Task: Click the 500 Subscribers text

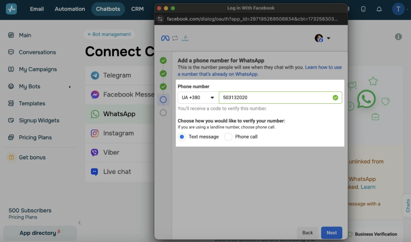Action: pos(30,210)
